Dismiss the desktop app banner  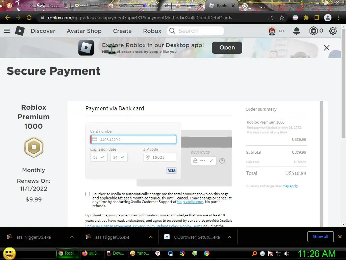coord(327,47)
